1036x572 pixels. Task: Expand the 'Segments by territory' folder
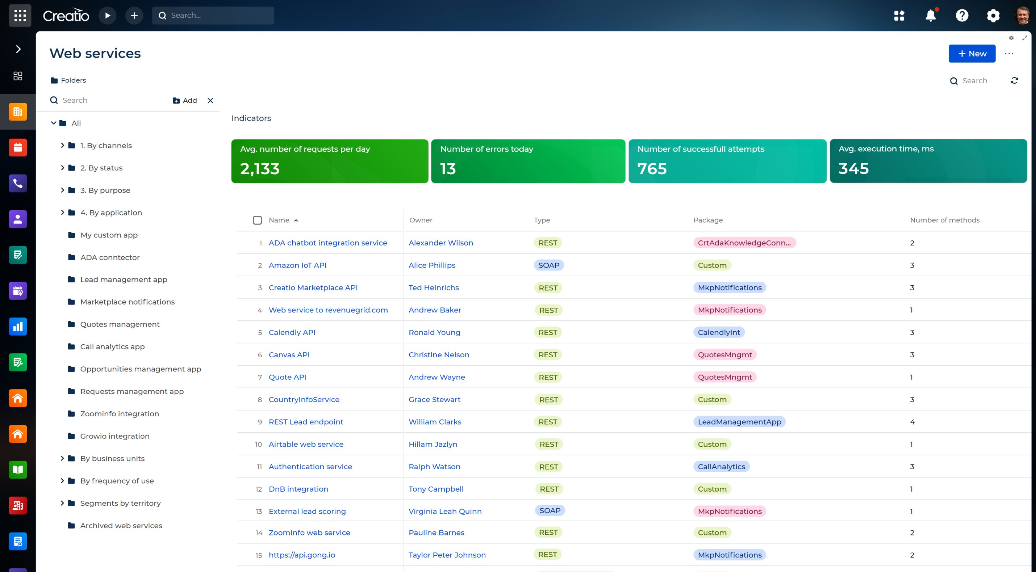click(63, 503)
